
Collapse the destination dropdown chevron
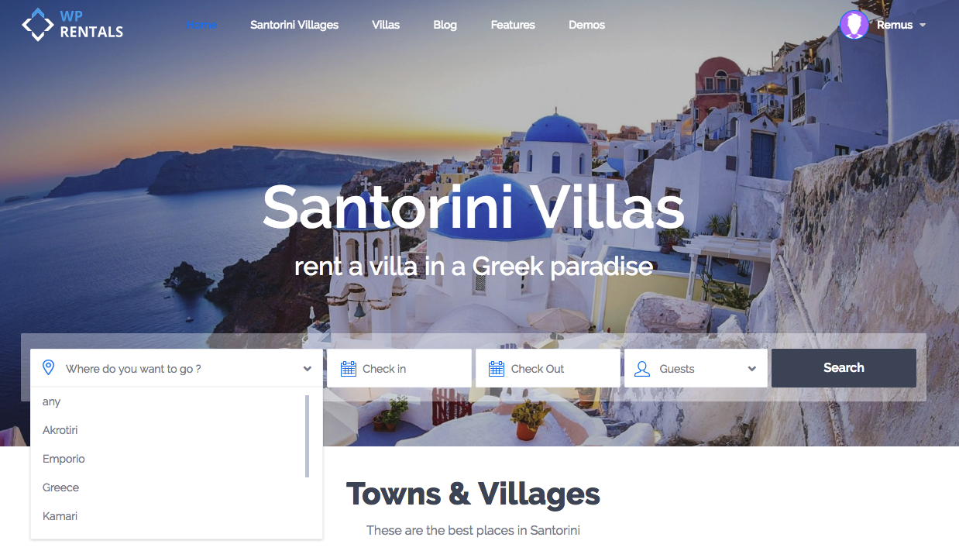[308, 369]
